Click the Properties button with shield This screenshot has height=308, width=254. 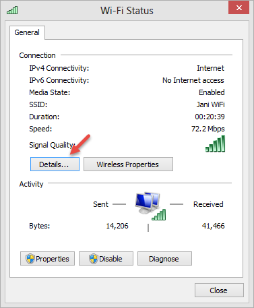click(47, 259)
